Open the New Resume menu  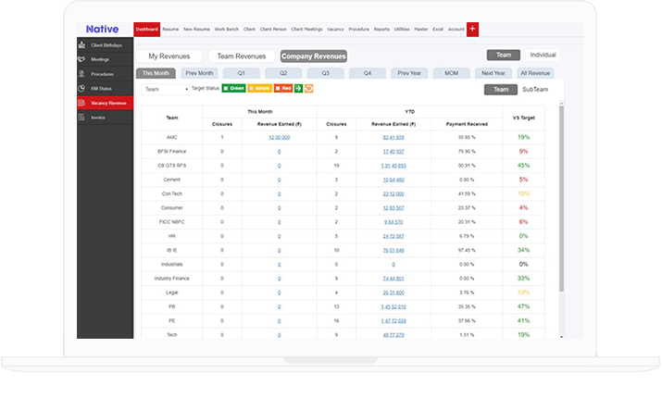196,29
